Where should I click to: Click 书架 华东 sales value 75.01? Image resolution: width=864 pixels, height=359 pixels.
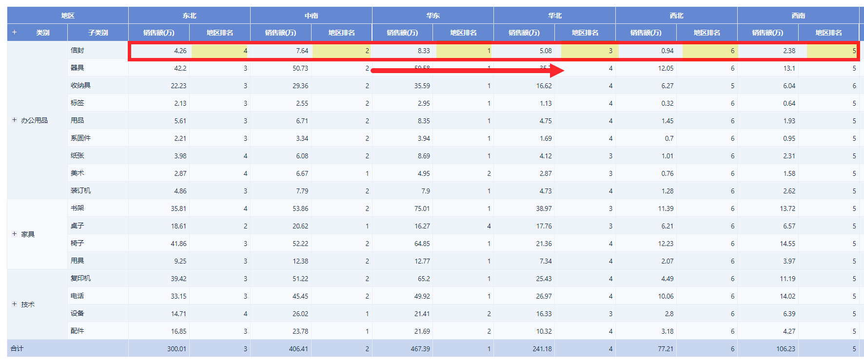click(x=422, y=208)
